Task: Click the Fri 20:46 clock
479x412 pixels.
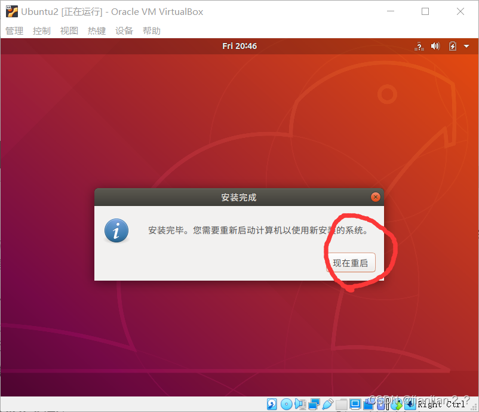Action: 240,46
